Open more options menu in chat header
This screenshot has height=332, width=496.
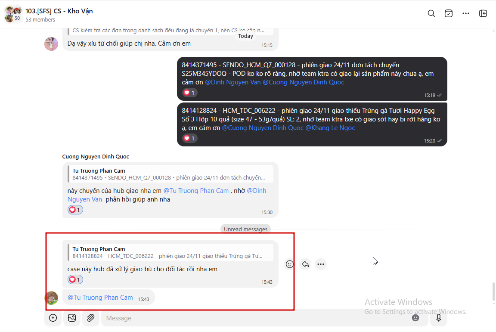pos(465,13)
